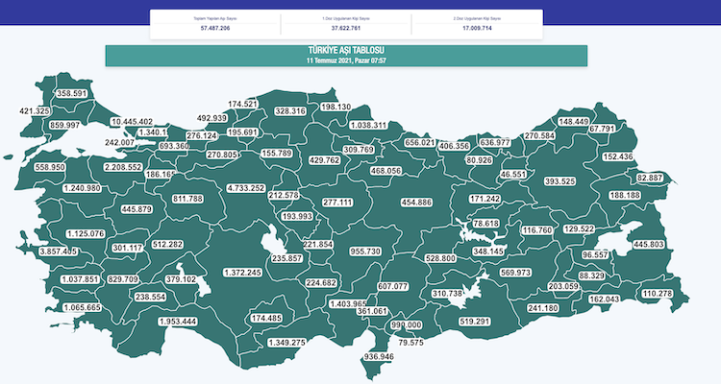Click the southeastern province labeled 110.278
The image size is (721, 384).
(664, 293)
